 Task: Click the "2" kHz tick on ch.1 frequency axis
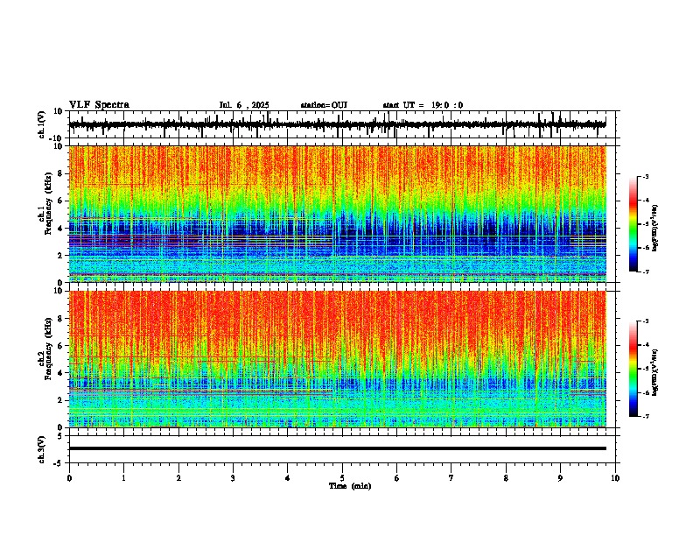61,256
